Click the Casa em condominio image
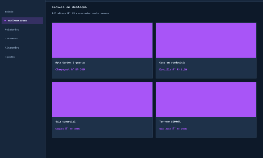 tap(206, 40)
